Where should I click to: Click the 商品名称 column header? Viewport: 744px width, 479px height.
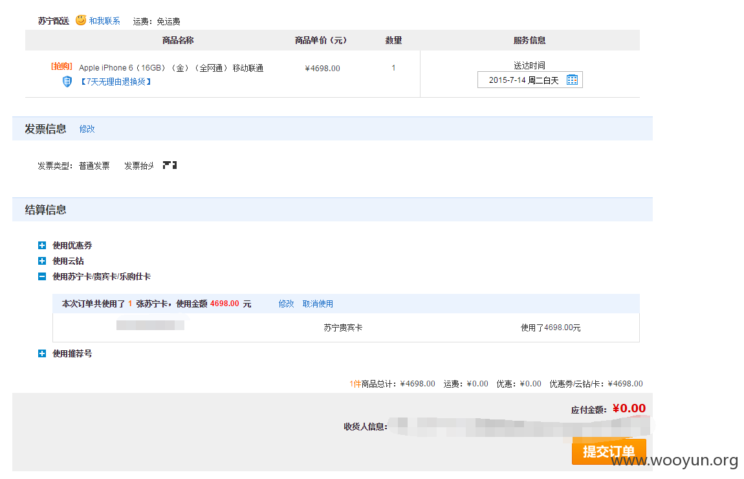pos(178,40)
